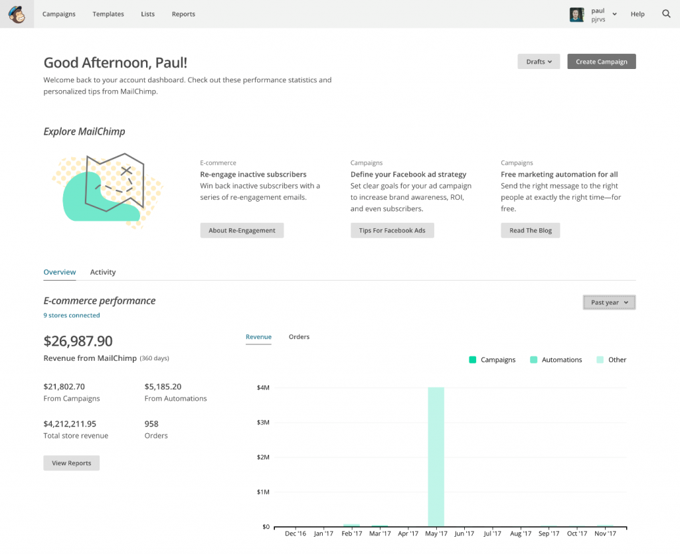Click the $5,185.20 From Automations value
Image resolution: width=680 pixels, height=554 pixels.
(163, 386)
